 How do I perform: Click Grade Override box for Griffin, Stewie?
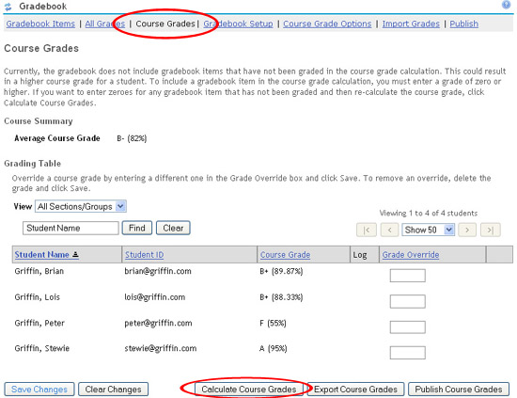pyautogui.click(x=408, y=353)
